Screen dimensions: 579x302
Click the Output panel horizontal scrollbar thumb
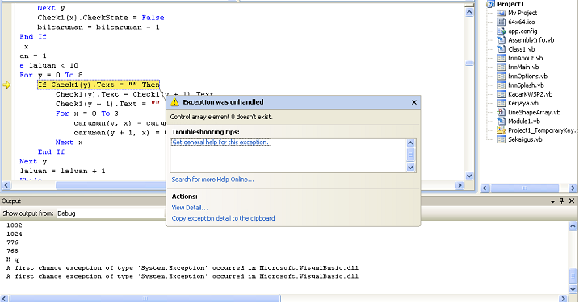tap(145, 298)
